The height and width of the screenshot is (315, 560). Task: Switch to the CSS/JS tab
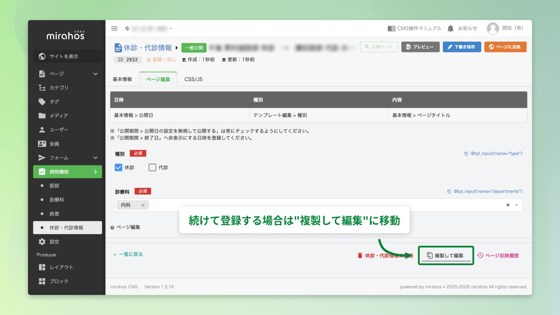193,79
